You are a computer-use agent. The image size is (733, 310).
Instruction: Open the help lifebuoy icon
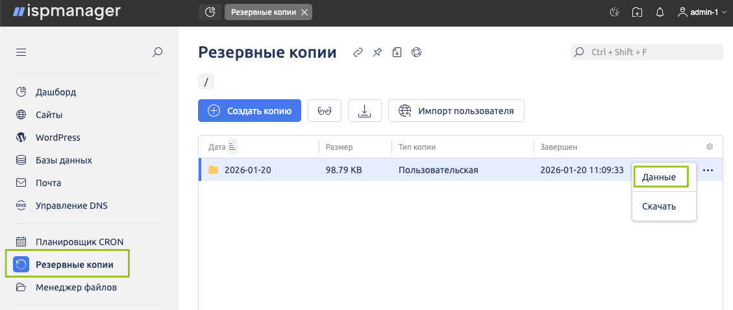pos(417,53)
